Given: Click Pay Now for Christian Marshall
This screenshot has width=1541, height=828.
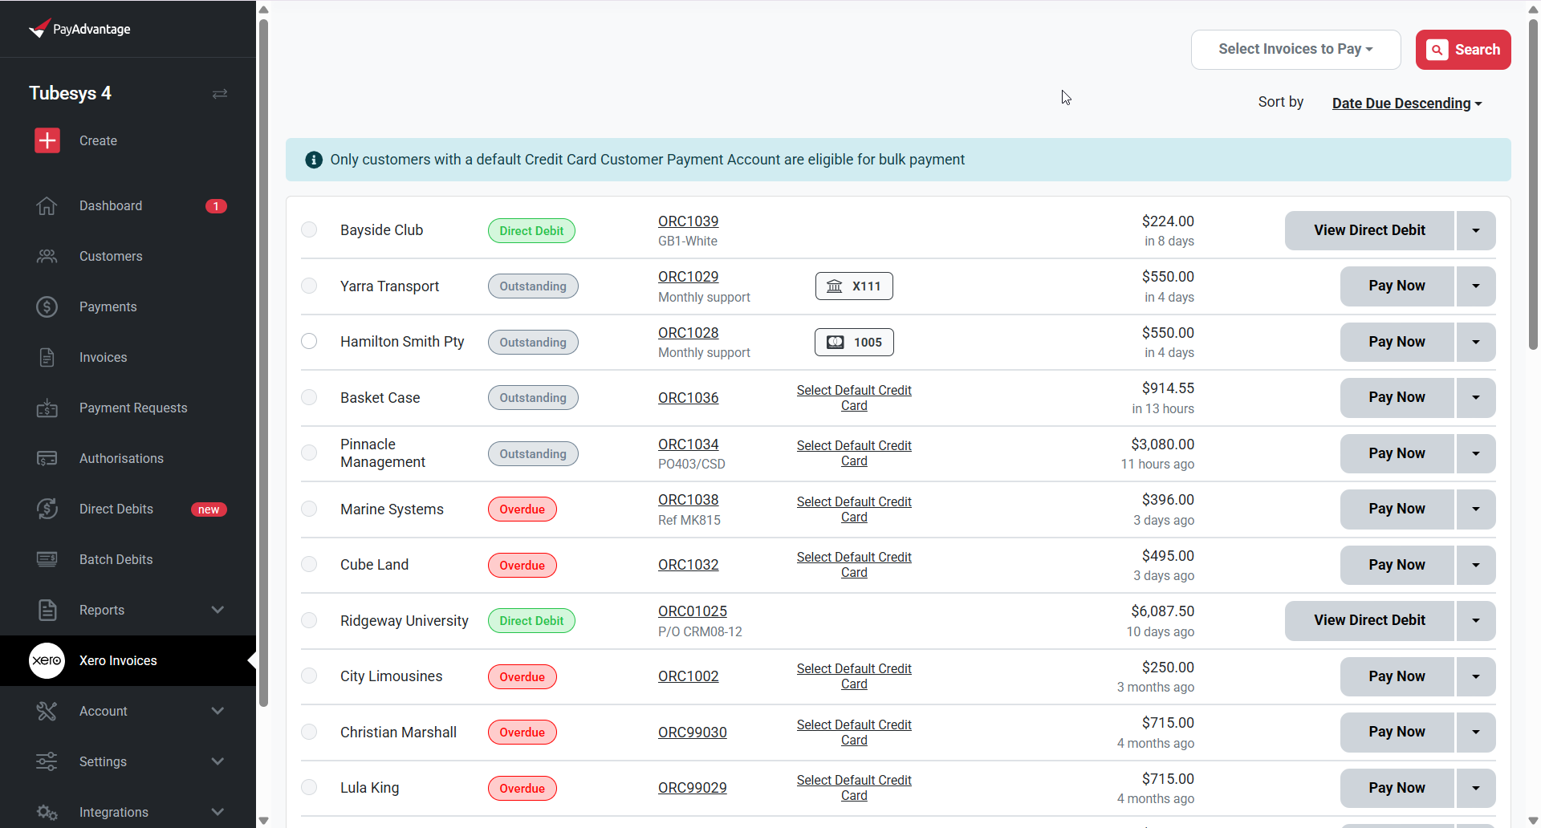Looking at the screenshot, I should 1397,732.
